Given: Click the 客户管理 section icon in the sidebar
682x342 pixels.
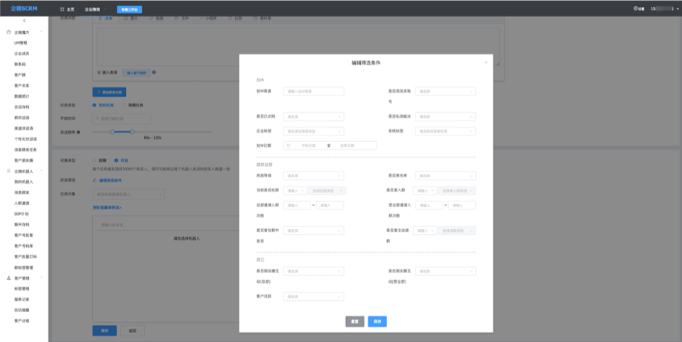Looking at the screenshot, I should tap(8, 278).
